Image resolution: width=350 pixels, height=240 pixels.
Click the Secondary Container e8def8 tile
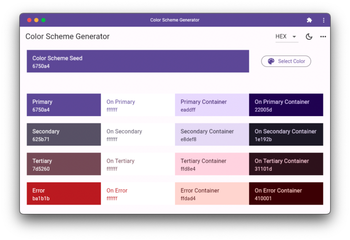212,134
